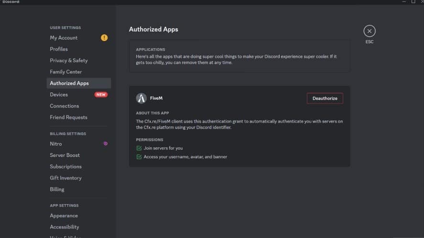
Task: Click the APP SETTINGS header
Action: (x=64, y=206)
